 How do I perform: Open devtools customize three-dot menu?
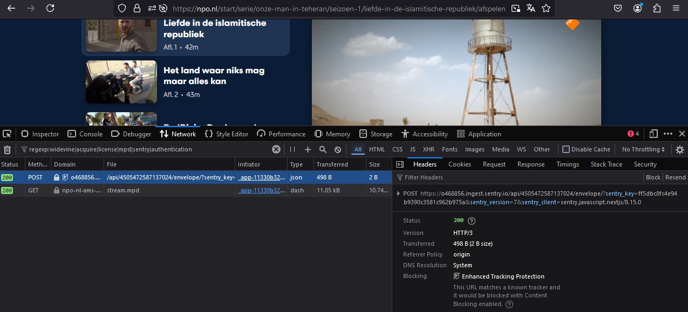668,134
